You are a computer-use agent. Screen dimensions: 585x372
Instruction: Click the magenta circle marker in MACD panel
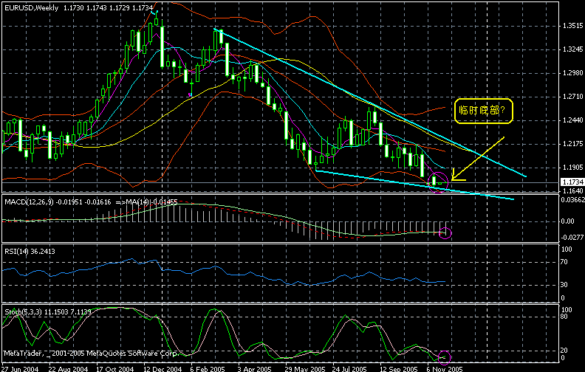pos(445,233)
